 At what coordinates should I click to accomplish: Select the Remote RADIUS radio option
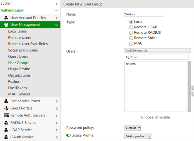tap(131, 33)
